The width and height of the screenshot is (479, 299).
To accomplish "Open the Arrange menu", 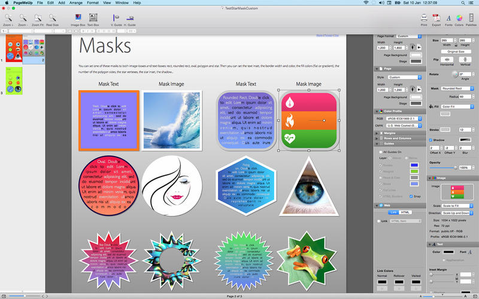I will point(76,3).
